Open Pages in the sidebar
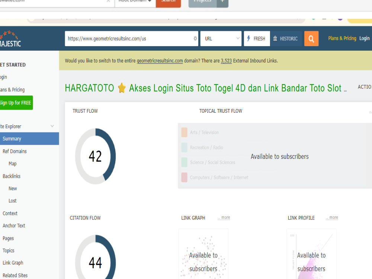The height and width of the screenshot is (279, 372). (8, 238)
